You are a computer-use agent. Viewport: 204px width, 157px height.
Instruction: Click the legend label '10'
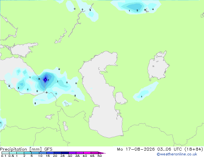point(40,156)
